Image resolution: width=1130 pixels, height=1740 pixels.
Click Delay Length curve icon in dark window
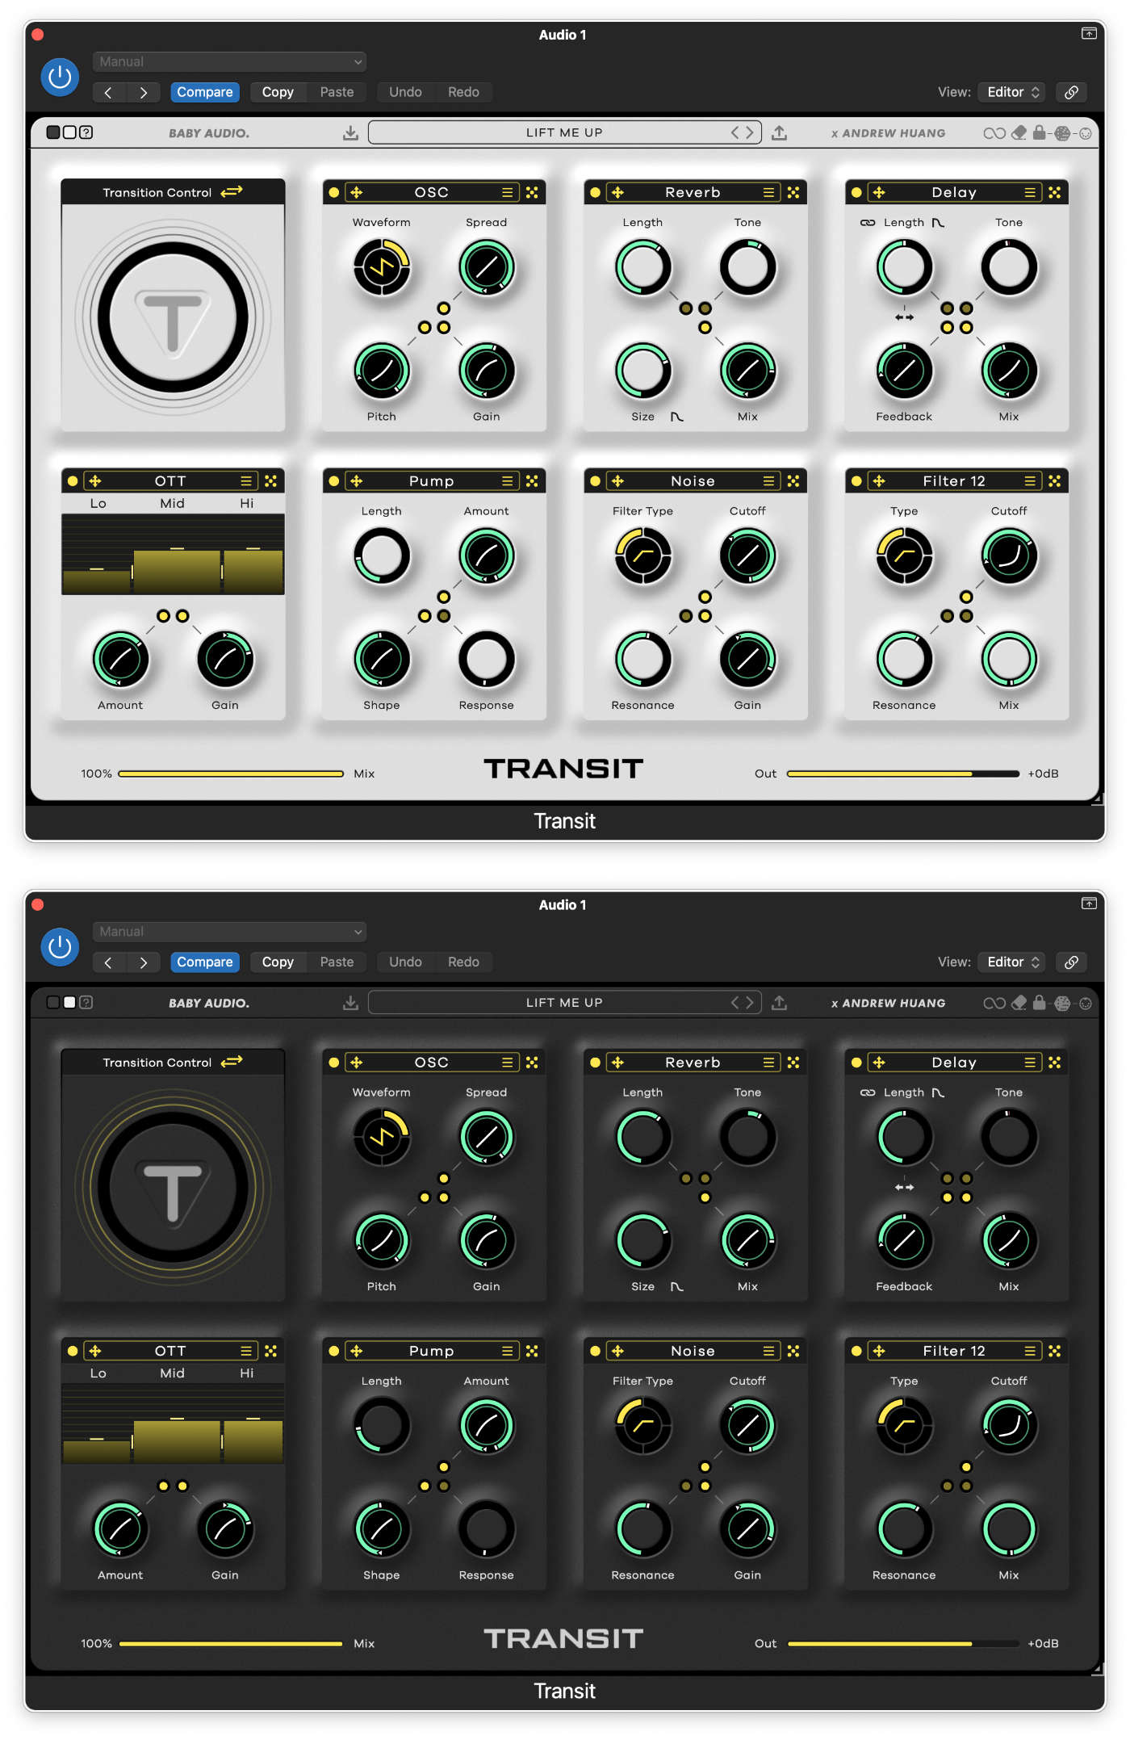click(938, 1092)
